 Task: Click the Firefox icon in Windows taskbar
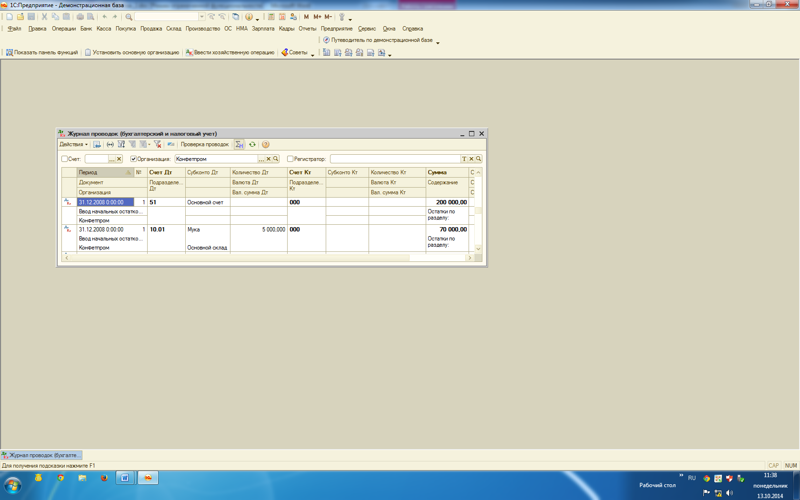104,478
